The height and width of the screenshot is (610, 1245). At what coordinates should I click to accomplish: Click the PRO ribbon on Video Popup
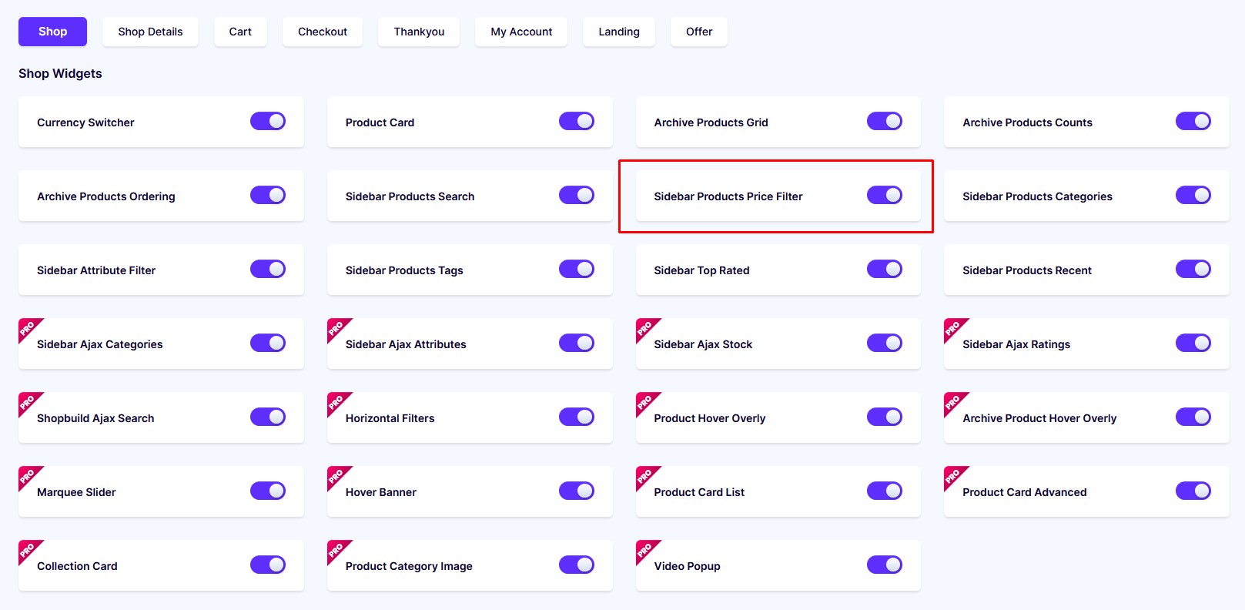647,551
